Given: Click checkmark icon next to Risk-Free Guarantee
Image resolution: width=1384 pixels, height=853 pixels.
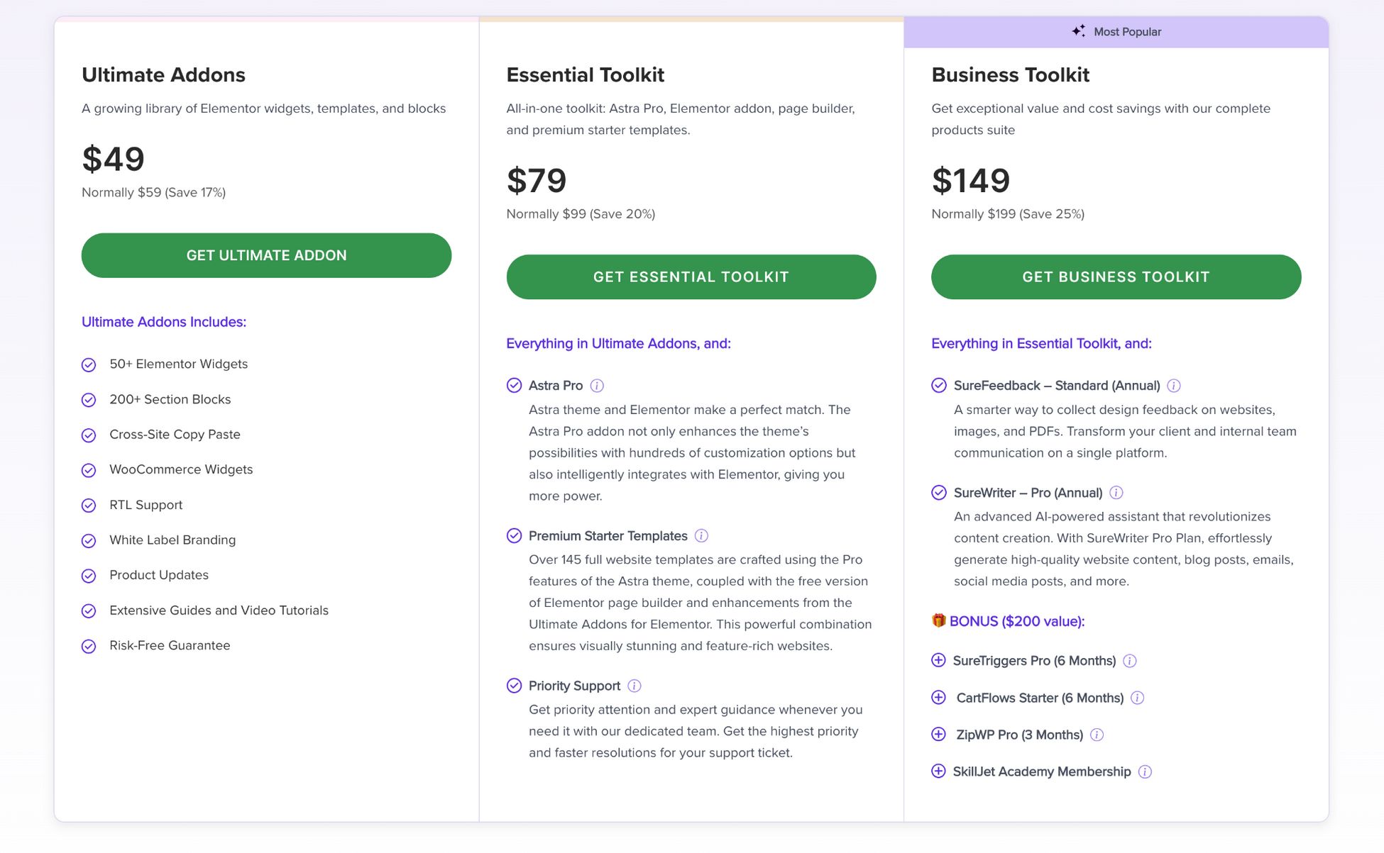Looking at the screenshot, I should pos(89,647).
